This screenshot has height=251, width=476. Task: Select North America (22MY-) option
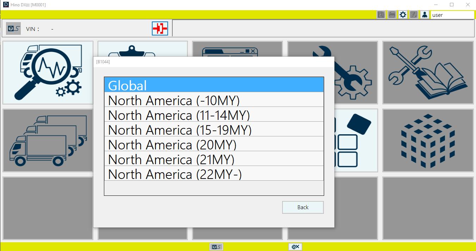(214, 173)
